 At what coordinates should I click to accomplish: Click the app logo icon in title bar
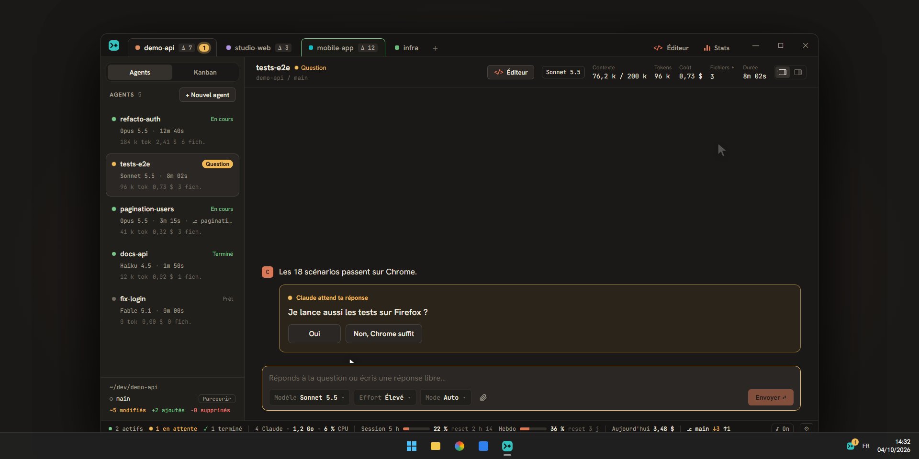click(x=114, y=45)
